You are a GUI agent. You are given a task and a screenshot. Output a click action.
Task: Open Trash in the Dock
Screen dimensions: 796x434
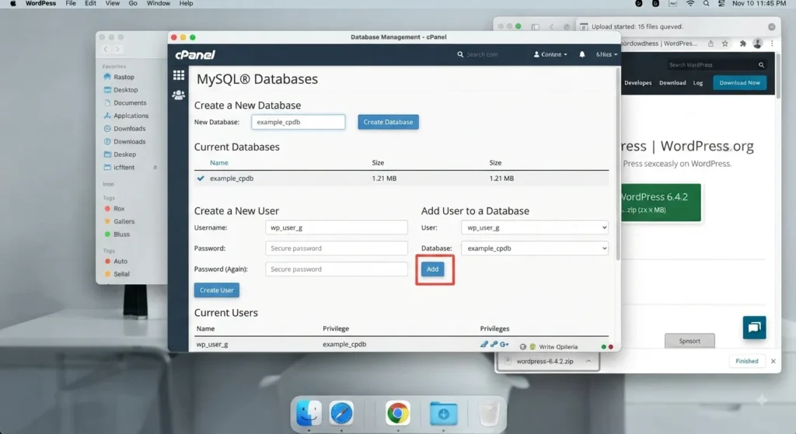490,414
